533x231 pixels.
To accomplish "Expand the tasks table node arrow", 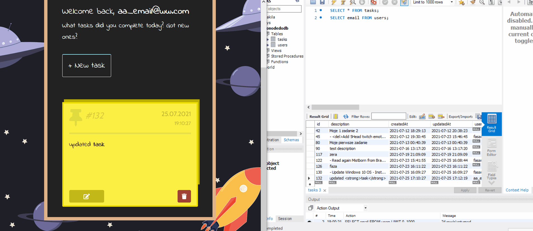I will [268, 39].
